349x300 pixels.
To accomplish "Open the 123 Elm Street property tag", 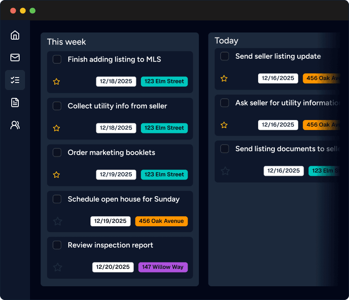I will [x=164, y=81].
